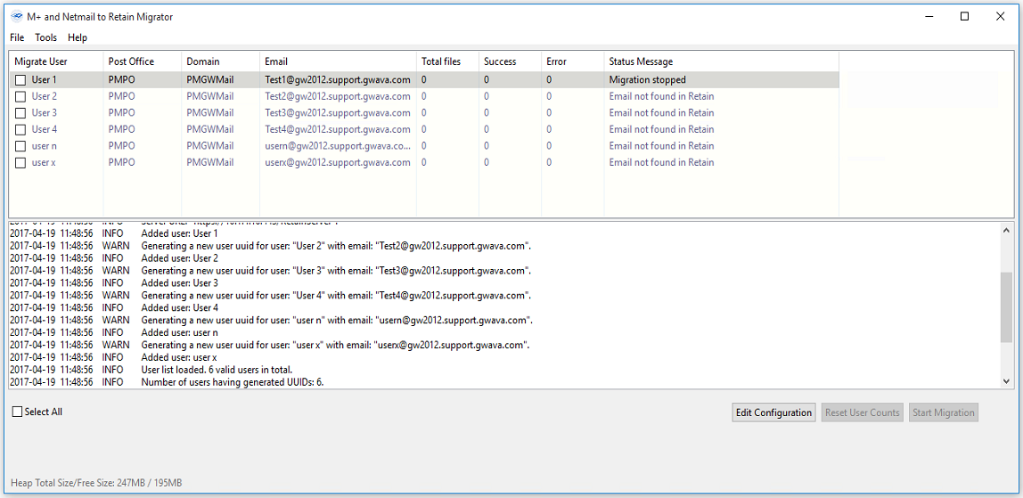Click the log panel scrollbar thumb
The height and width of the screenshot is (498, 1023).
[1007, 306]
